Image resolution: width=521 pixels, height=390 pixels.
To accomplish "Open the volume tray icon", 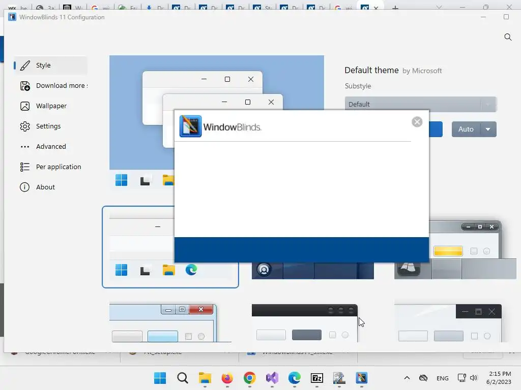I will click(474, 378).
